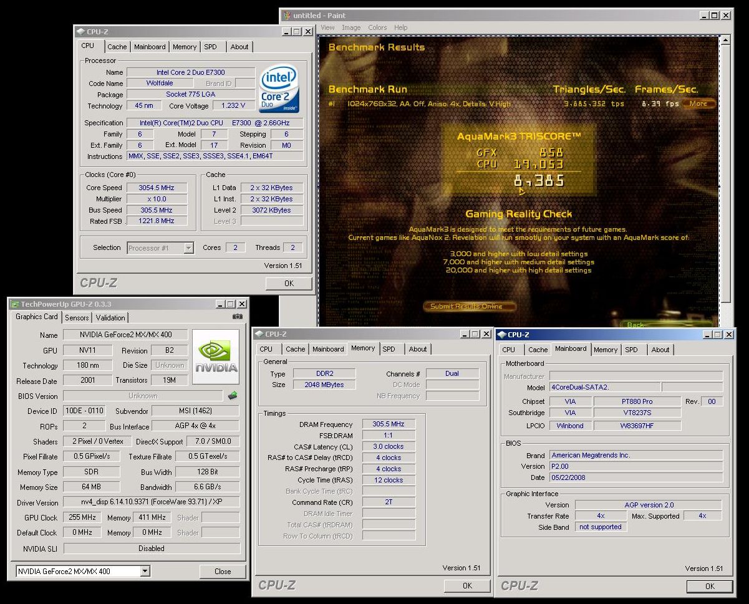Click the GPU-Z Name field value
749x604 pixels.
[x=125, y=335]
